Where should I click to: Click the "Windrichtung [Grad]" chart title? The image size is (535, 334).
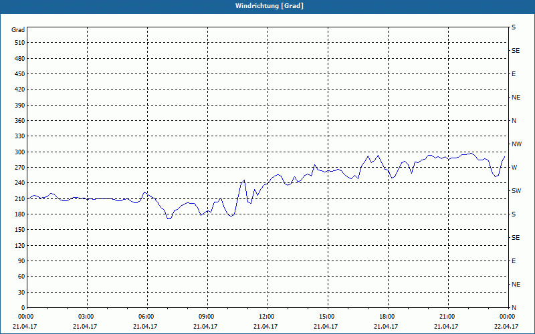coord(270,6)
